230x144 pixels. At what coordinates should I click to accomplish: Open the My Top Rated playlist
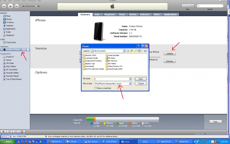11,70
